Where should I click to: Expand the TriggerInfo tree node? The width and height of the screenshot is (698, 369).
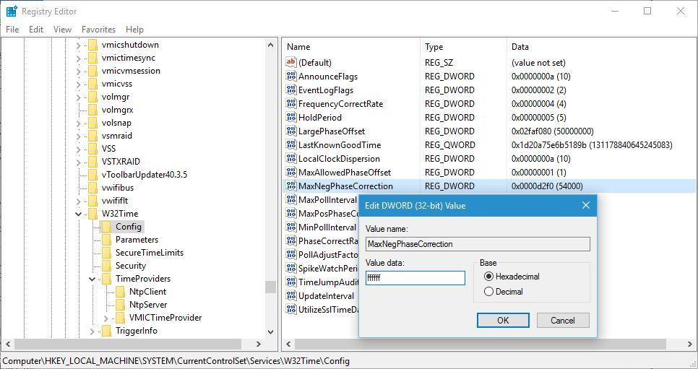pos(92,331)
